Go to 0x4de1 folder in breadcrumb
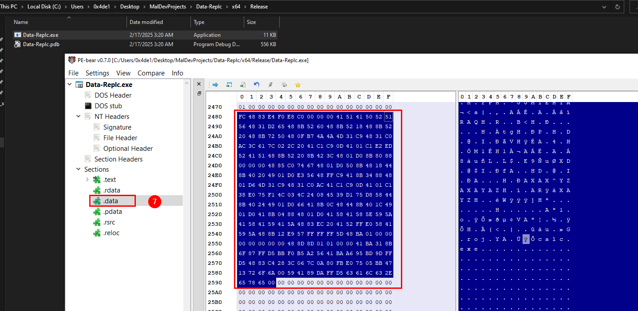This screenshot has height=311, width=638. [102, 7]
